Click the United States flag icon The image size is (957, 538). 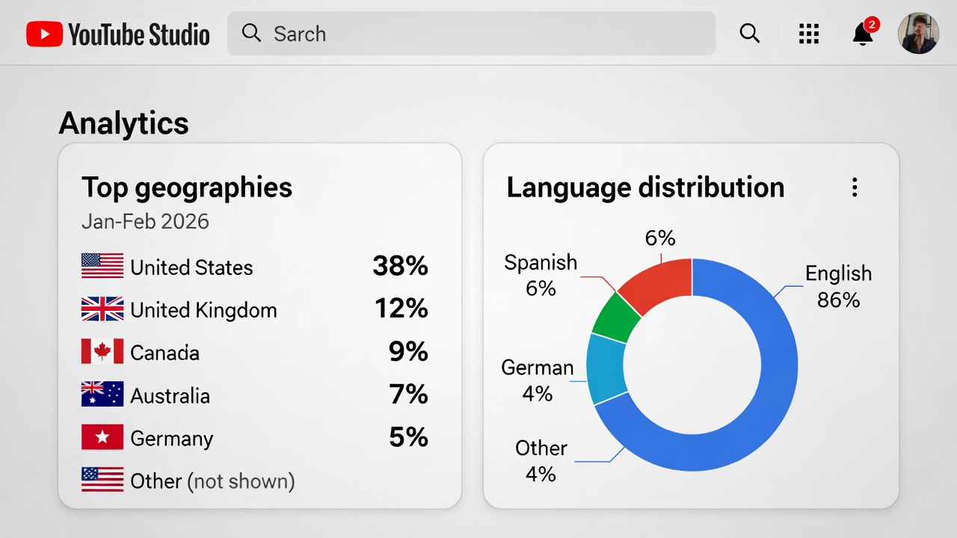pos(102,266)
